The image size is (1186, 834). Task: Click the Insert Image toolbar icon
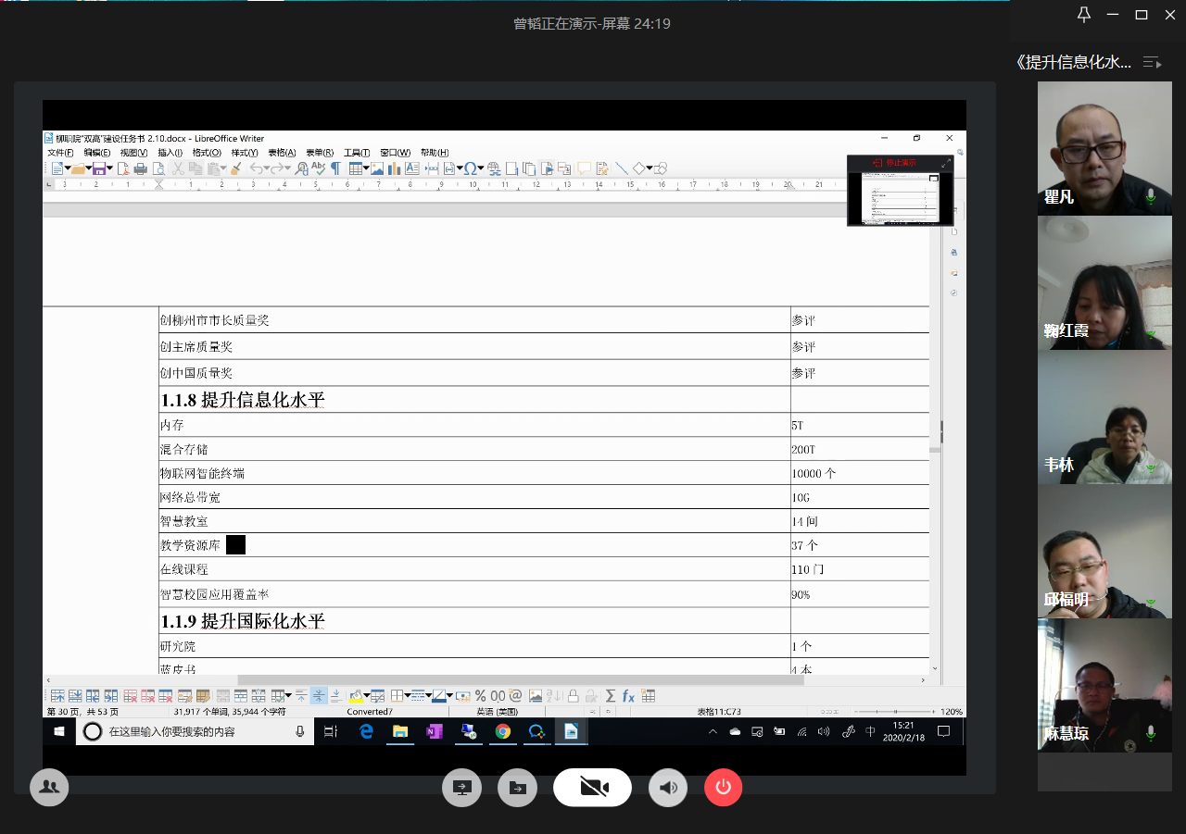pos(377,168)
